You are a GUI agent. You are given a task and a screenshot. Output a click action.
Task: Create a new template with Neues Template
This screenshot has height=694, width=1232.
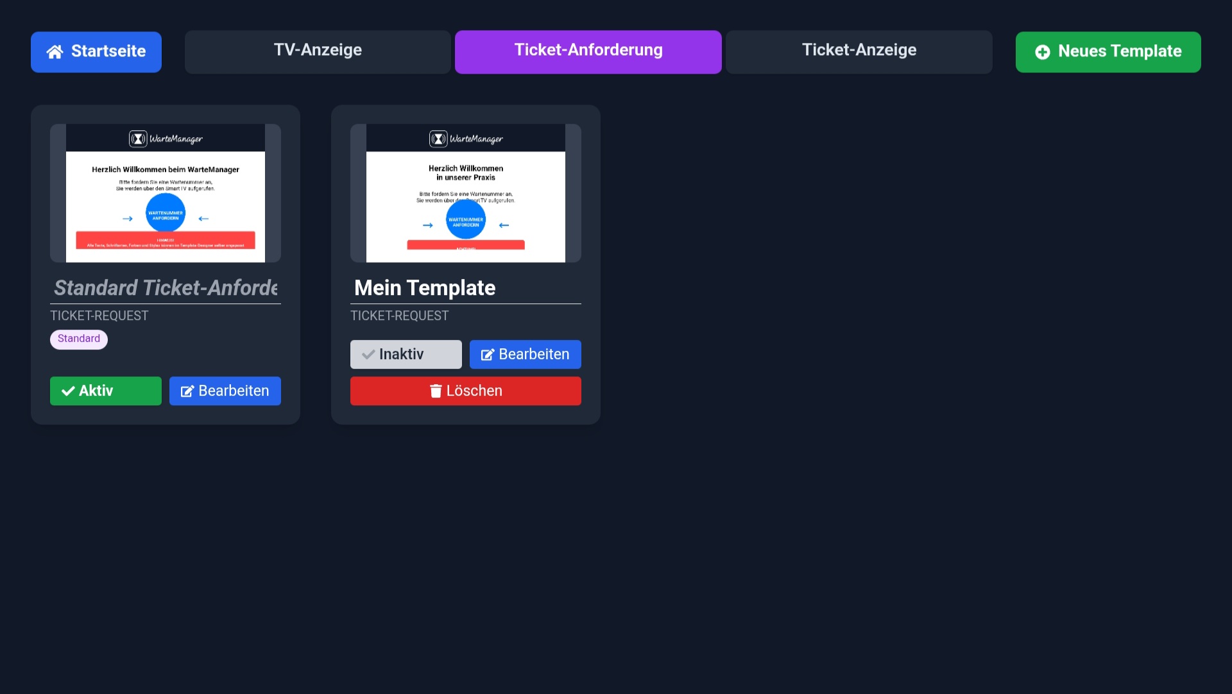tap(1108, 51)
